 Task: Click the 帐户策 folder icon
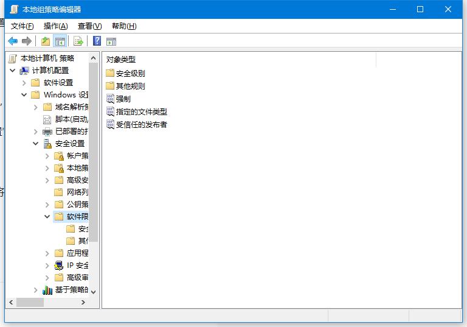59,156
